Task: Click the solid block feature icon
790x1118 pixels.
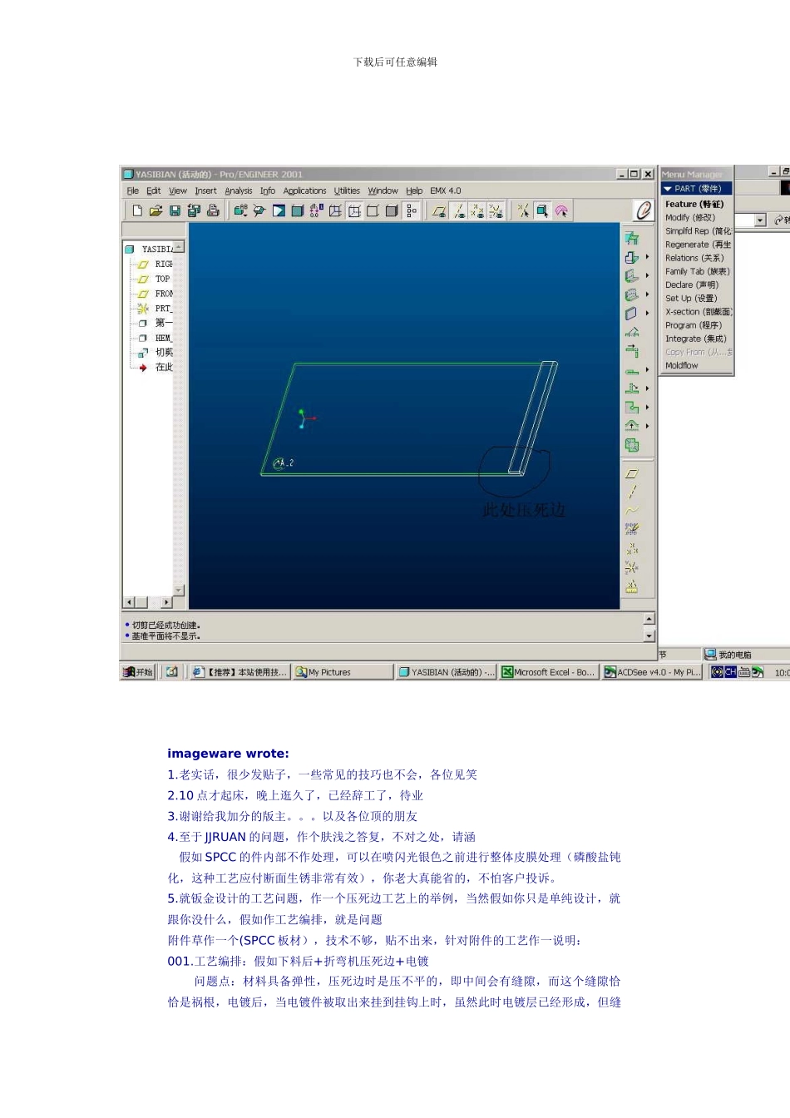Action: pos(632,314)
